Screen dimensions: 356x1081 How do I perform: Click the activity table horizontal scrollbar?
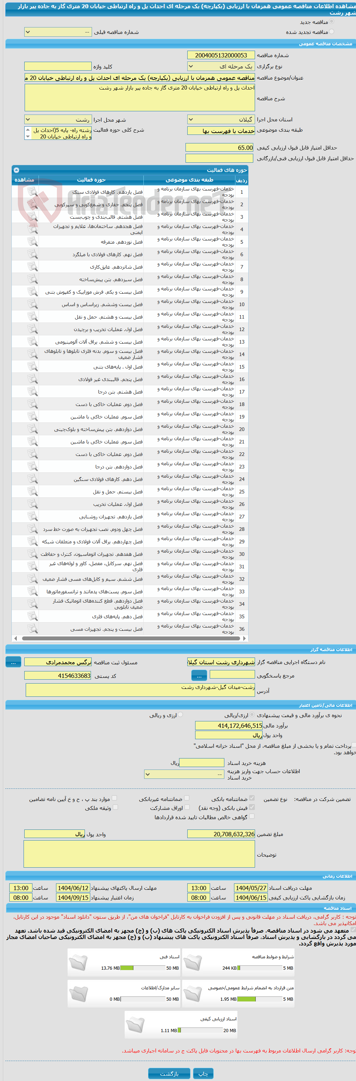(x=130, y=638)
